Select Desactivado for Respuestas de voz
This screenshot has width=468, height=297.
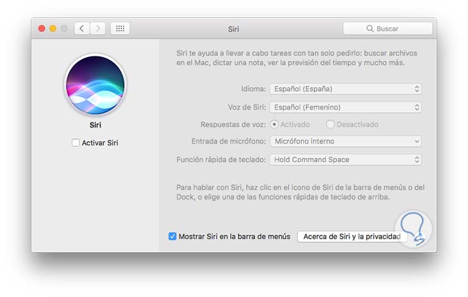click(330, 124)
